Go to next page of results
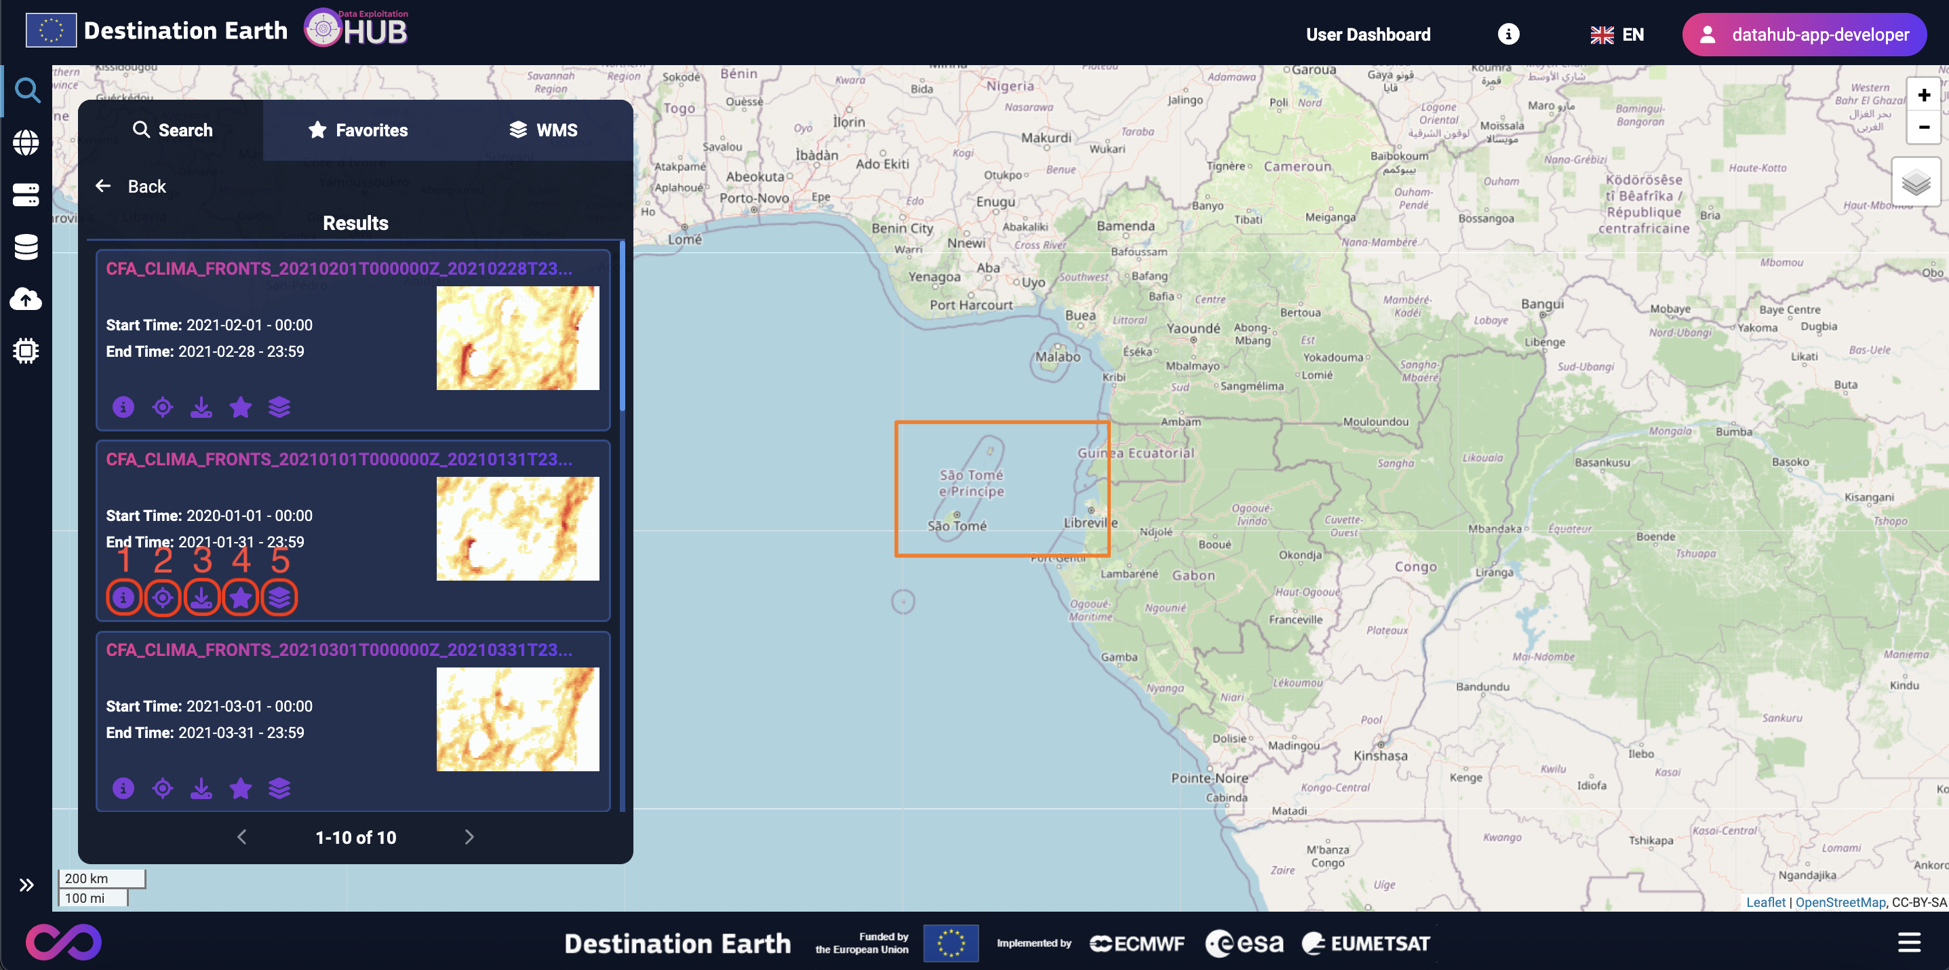This screenshot has width=1949, height=970. (x=469, y=837)
